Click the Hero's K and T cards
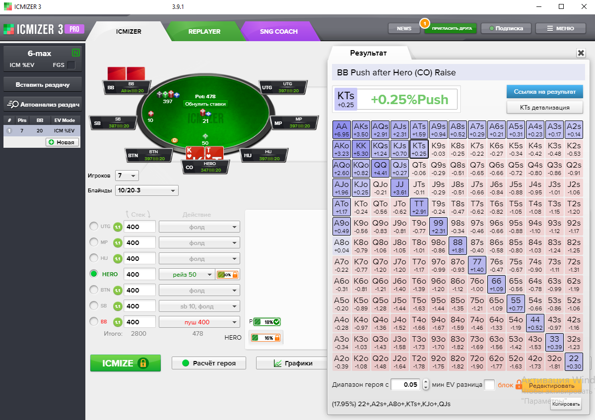The width and height of the screenshot is (595, 420). pos(204,152)
